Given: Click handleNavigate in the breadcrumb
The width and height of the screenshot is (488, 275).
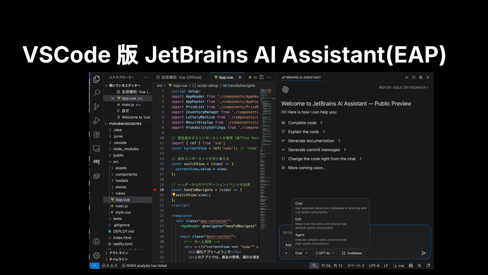Looking at the screenshot, I should (x=239, y=86).
